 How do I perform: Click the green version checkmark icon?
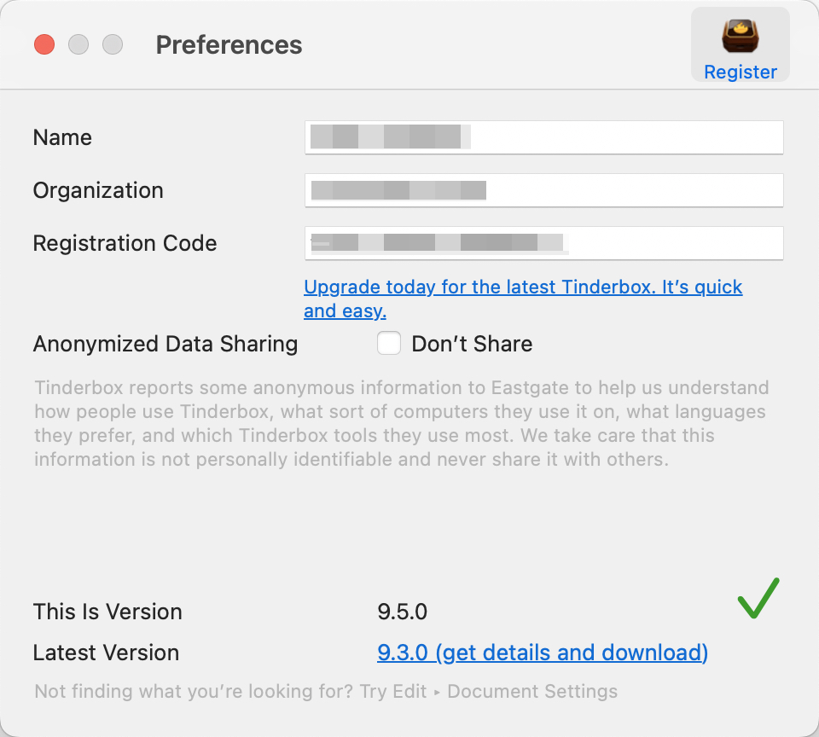(x=758, y=598)
